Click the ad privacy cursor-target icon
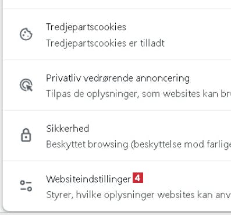Image resolution: width=231 pixels, height=215 pixels. pos(26,85)
